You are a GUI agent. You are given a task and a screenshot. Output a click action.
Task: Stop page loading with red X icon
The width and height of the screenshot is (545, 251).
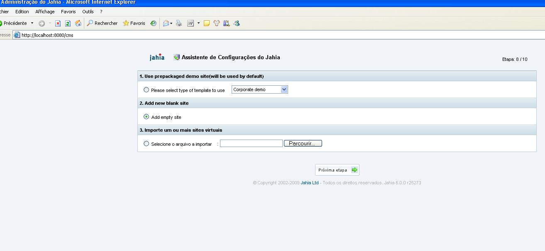click(x=58, y=23)
